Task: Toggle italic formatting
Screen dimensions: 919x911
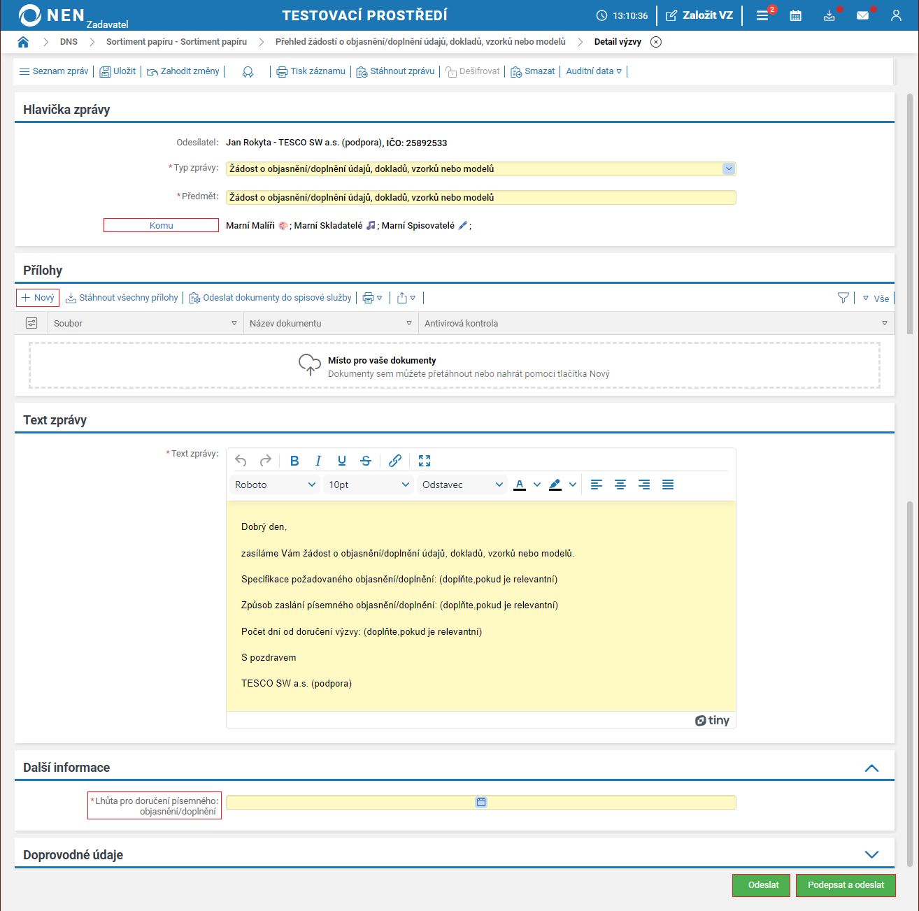Action: 318,461
